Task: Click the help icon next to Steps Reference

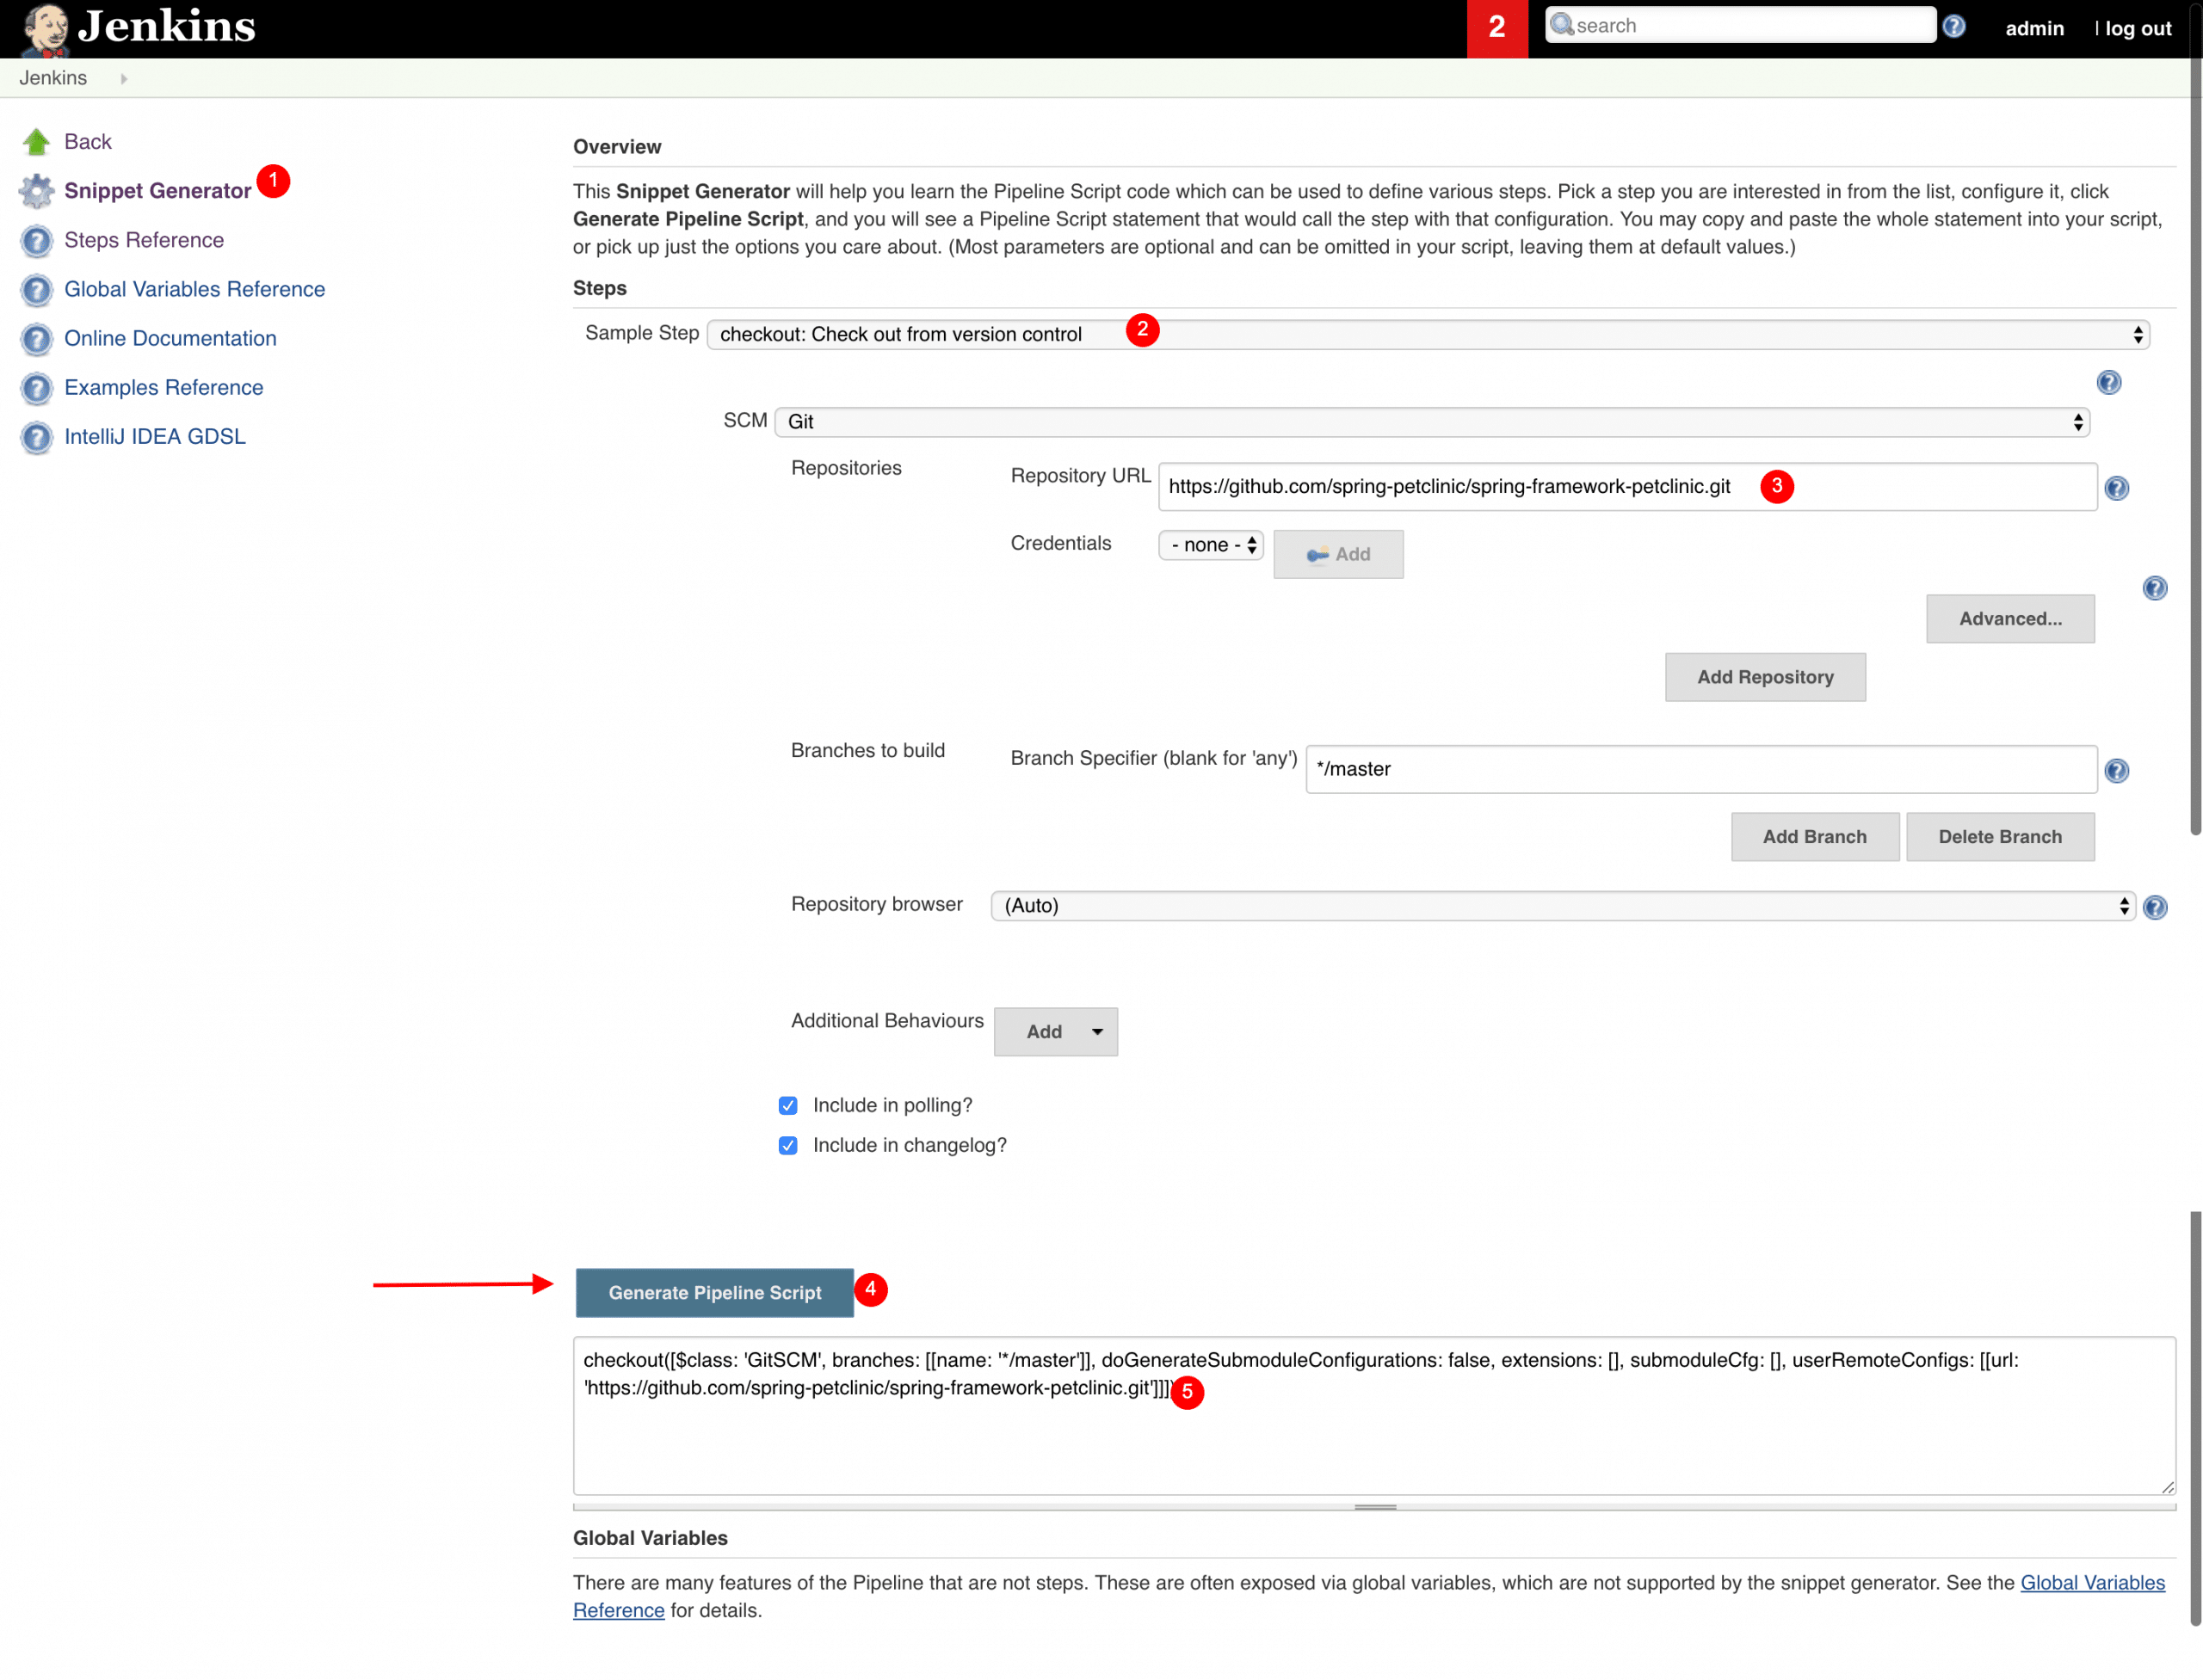Action: (x=37, y=241)
